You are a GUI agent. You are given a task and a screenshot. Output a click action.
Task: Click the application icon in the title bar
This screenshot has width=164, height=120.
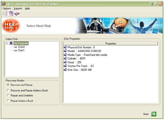[4, 4]
